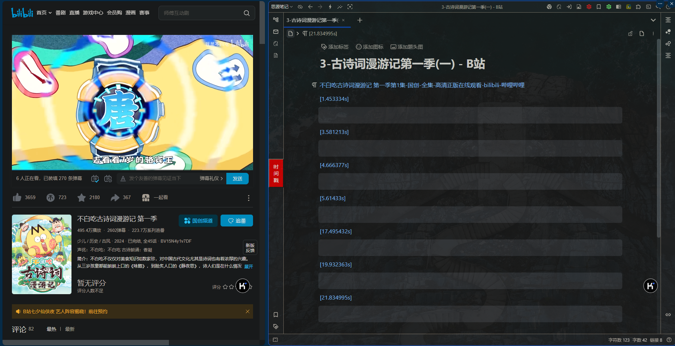675x346 pixels.
Task: Open the puzzle-piece plugins icon
Action: click(x=638, y=7)
